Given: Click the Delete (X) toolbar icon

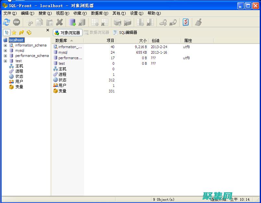Looking at the screenshot, I should [59, 22].
